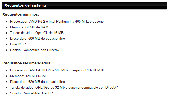Viewport: 170px width, 99px height.
Task: Click the bullet before 'Memoria: 128 MB RAM'
Action: click(7, 76)
